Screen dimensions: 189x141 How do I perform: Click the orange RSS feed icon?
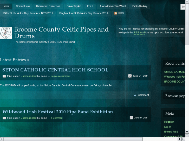pos(116,13)
